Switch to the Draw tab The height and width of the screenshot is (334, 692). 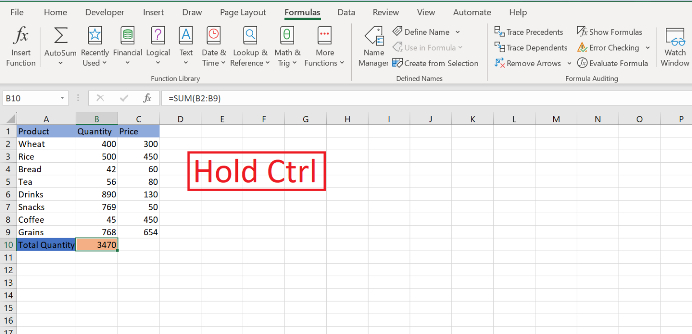coord(192,12)
